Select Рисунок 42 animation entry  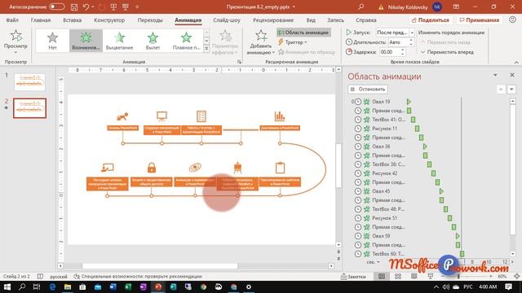click(385, 173)
